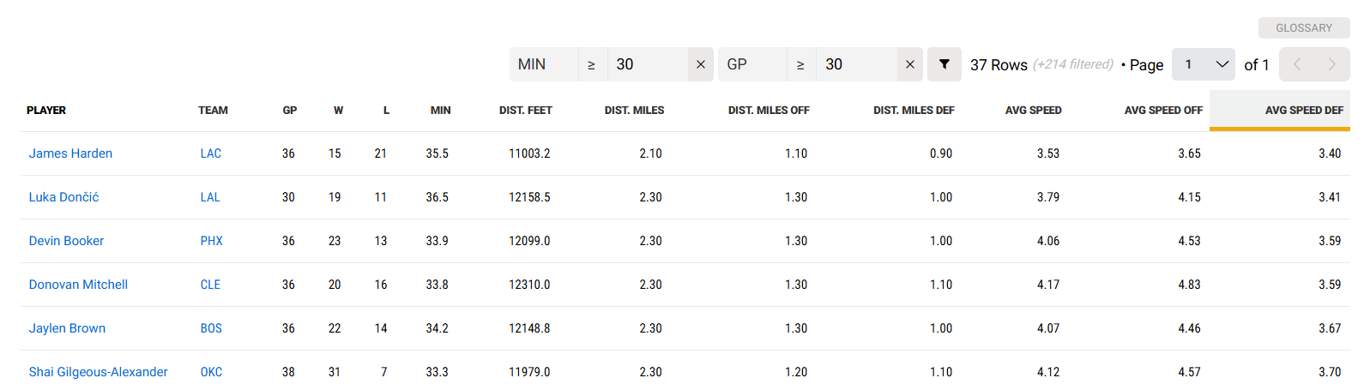
Task: Open Shai Gilgeous-Alexander's profile link
Action: [98, 372]
